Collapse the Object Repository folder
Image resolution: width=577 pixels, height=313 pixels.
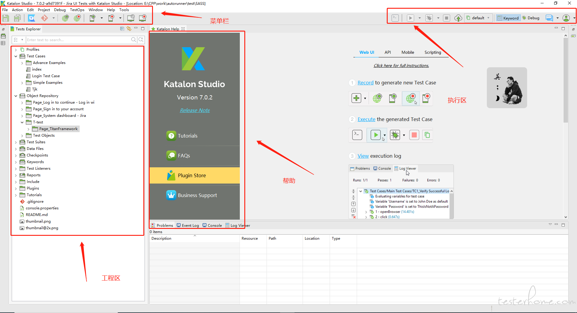coord(16,96)
